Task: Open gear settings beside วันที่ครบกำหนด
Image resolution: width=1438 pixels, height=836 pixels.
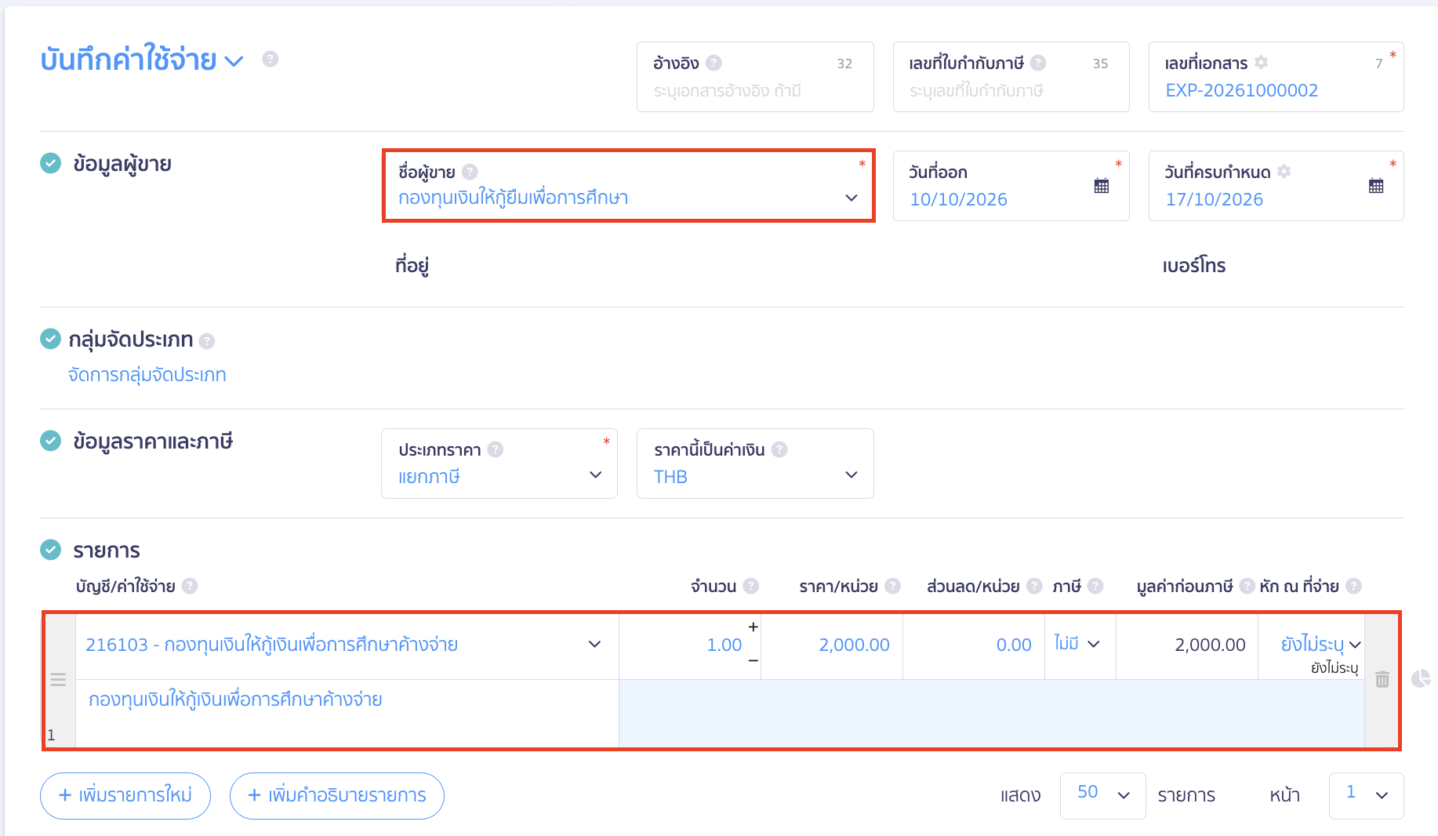Action: [1284, 171]
